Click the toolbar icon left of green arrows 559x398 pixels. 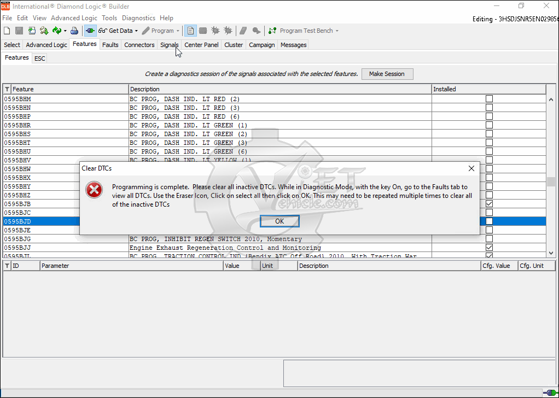tap(44, 31)
